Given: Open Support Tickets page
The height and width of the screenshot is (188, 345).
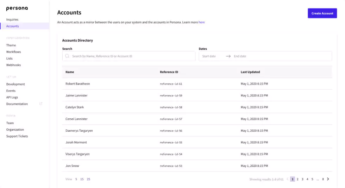Looking at the screenshot, I should (x=17, y=136).
